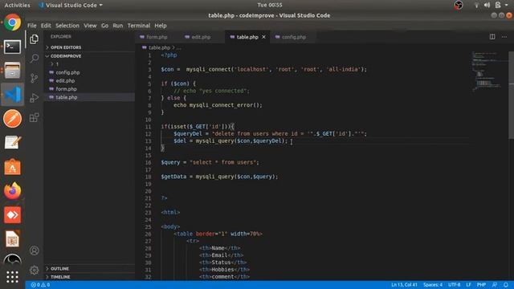Open the Files manager from dock
514x289 pixels.
13,71
